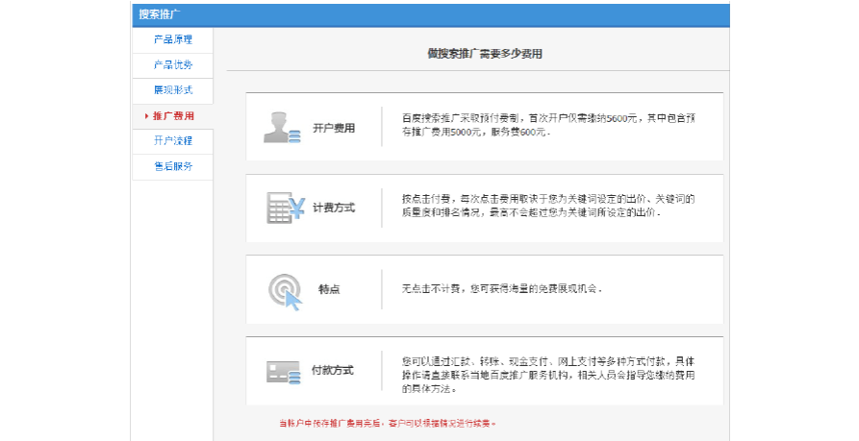The width and height of the screenshot is (859, 441).
Task: Navigate to 售后服务 in the sidebar
Action: [x=173, y=166]
